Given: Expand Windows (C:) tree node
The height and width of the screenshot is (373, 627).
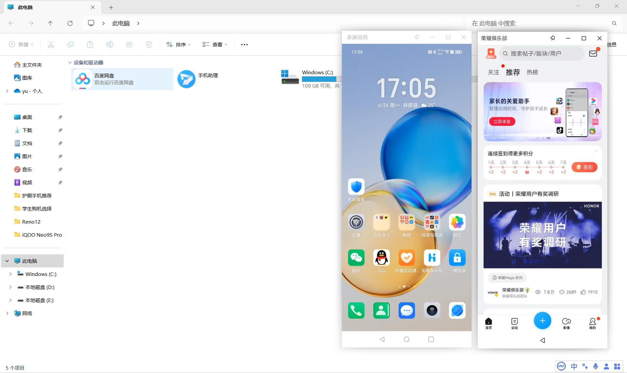Looking at the screenshot, I should 10,274.
